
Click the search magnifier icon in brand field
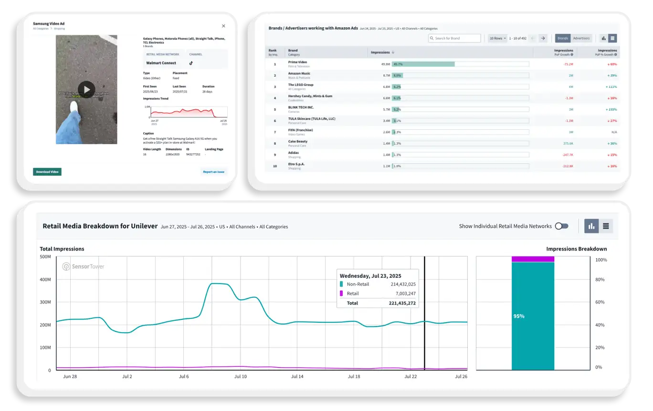coord(432,38)
